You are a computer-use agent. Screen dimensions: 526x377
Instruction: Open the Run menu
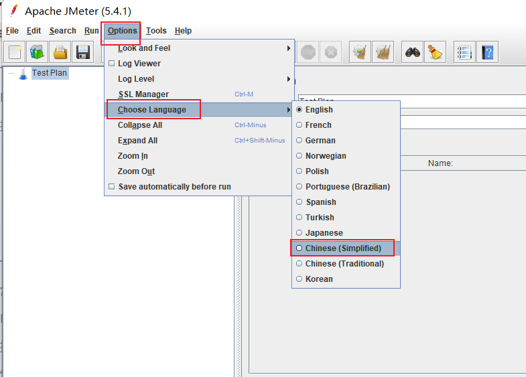coord(91,31)
